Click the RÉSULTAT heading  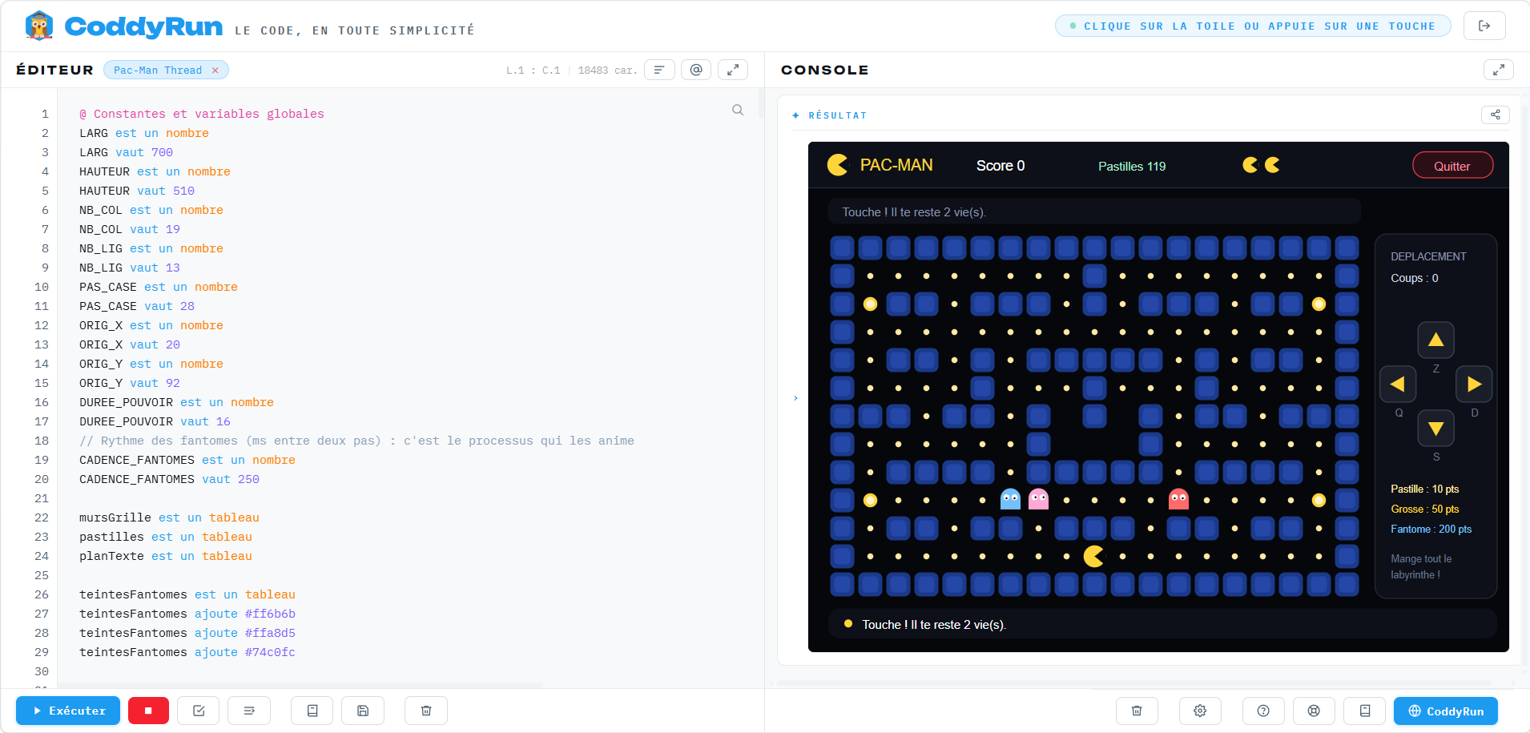(x=837, y=115)
